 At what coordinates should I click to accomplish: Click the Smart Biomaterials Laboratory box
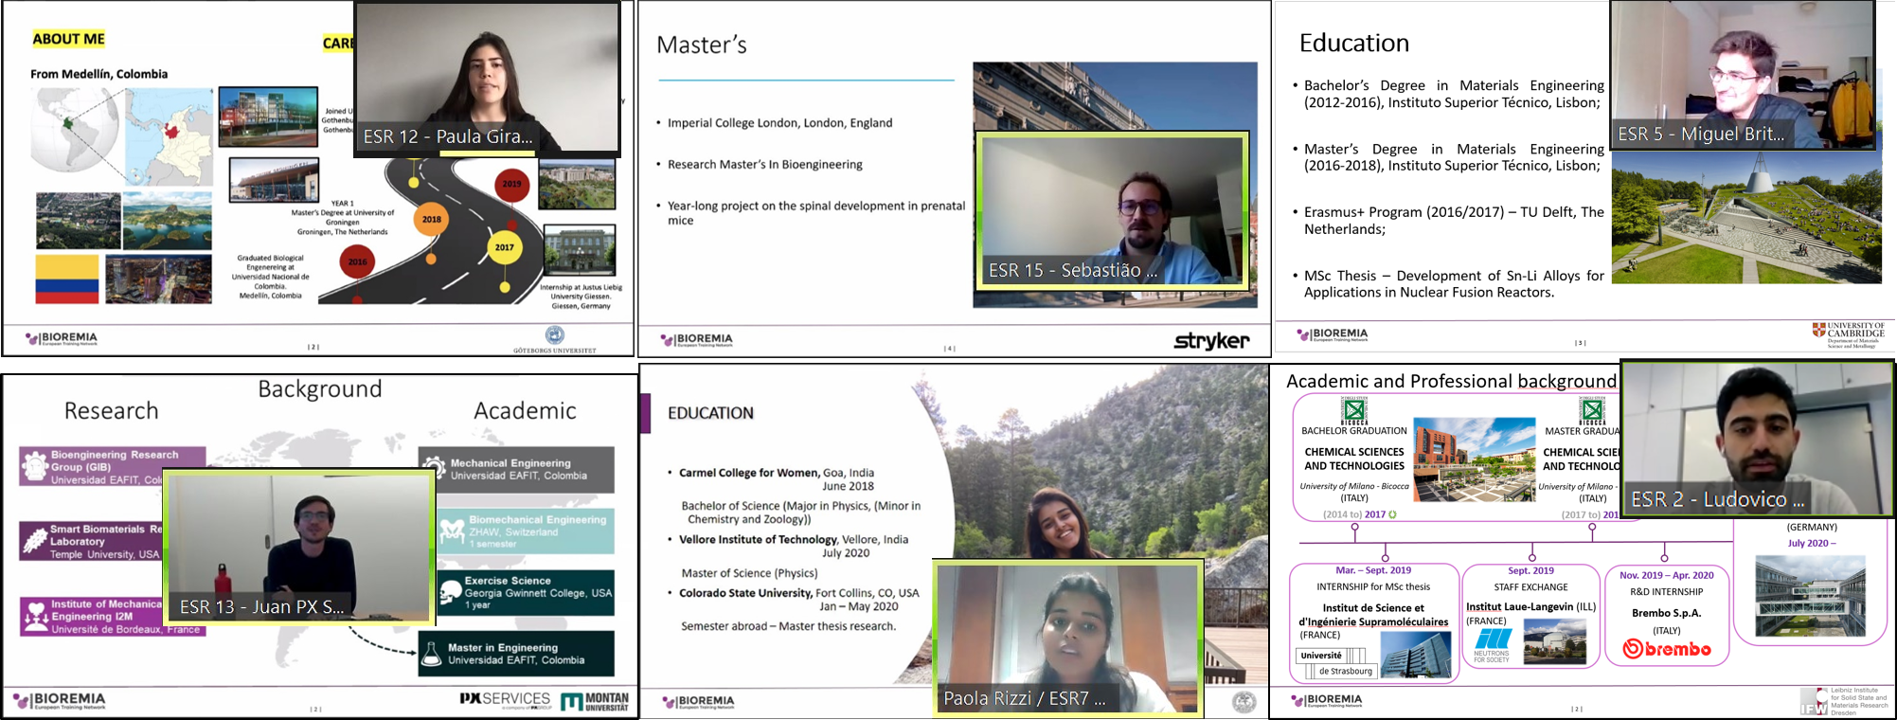pyautogui.click(x=92, y=541)
